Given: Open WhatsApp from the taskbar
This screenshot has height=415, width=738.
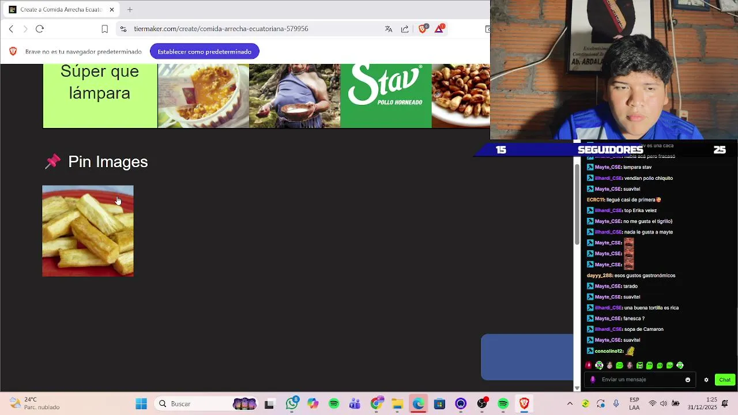Looking at the screenshot, I should click(292, 403).
